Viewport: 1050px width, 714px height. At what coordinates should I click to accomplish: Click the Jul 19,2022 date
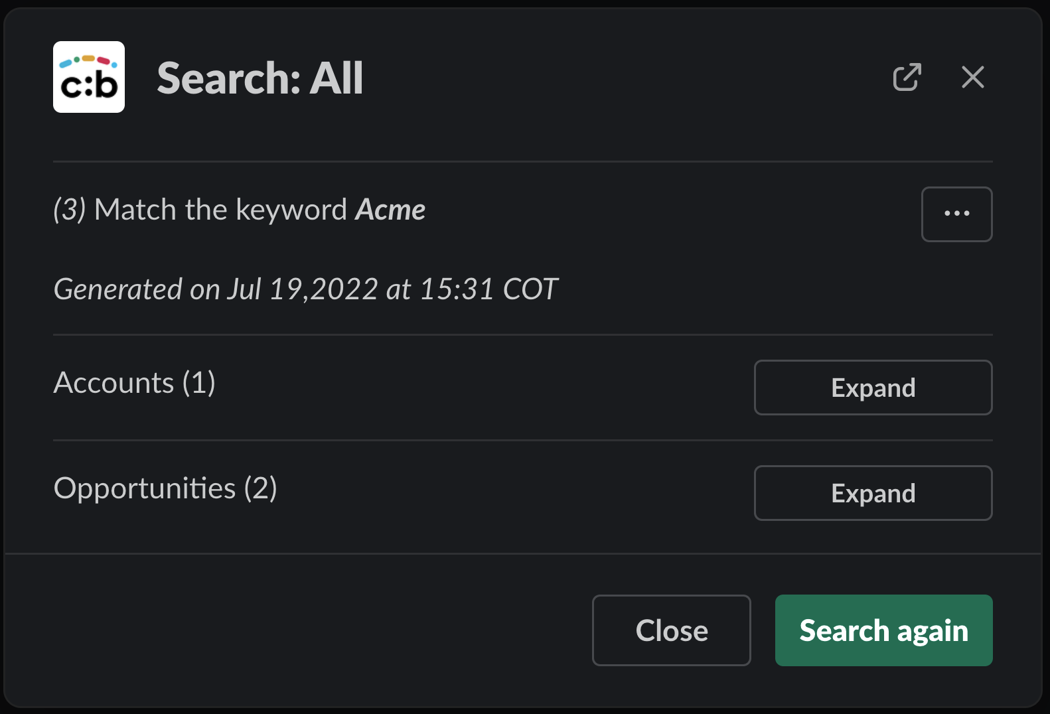[303, 289]
